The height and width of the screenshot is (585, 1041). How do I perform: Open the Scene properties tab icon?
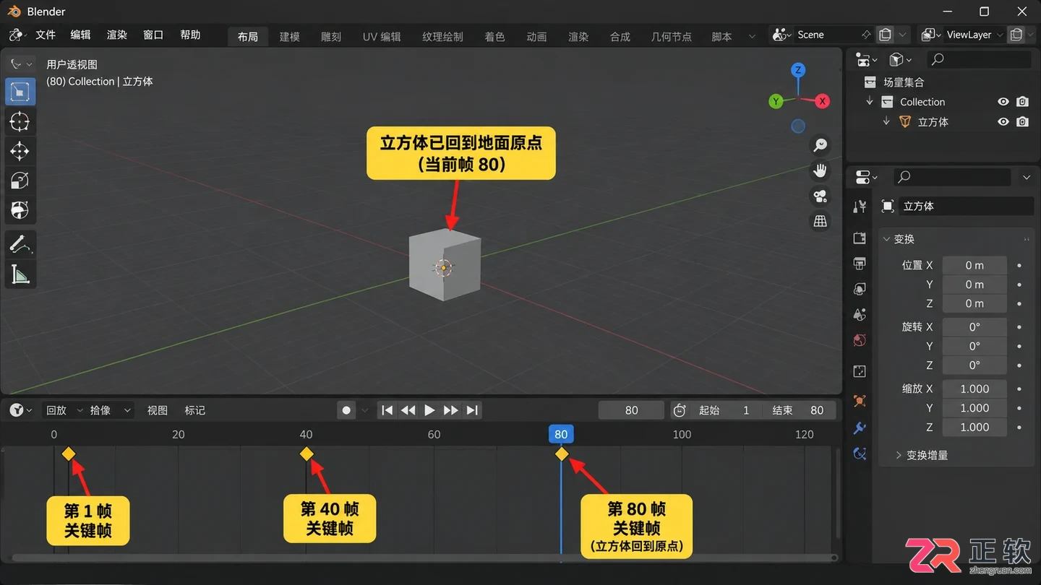860,315
